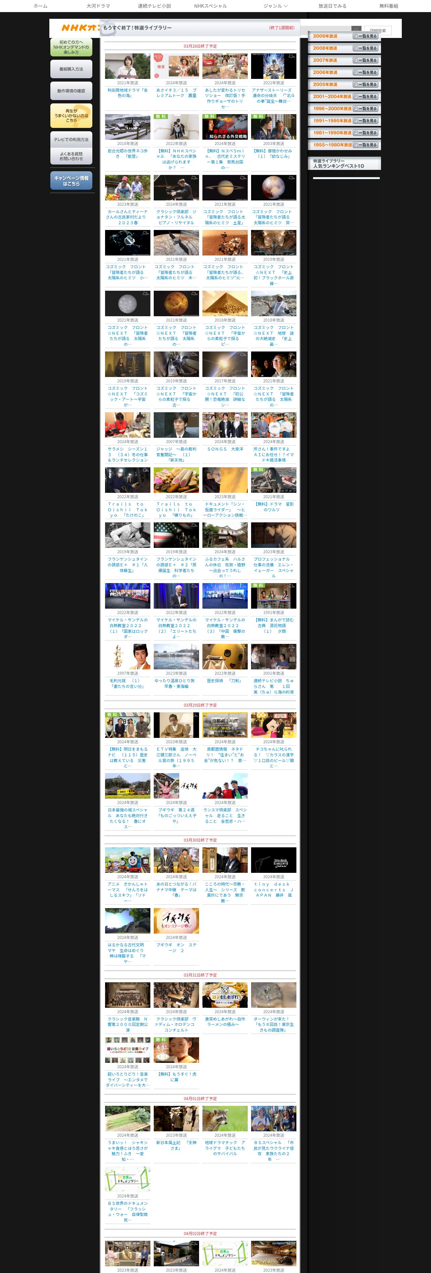431x1273 pixels.
Task: Click 一覧を見る for 2005年放送
Action: point(365,85)
